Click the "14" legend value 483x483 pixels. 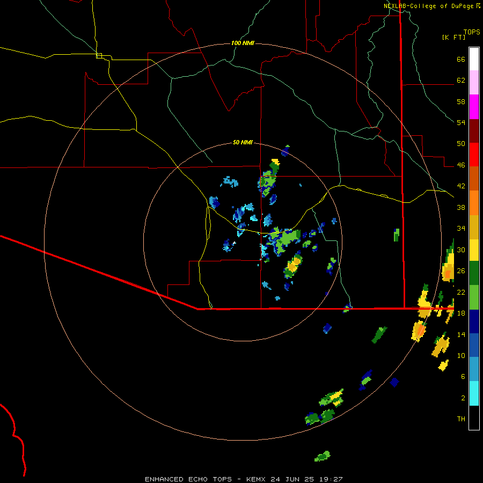click(x=461, y=334)
